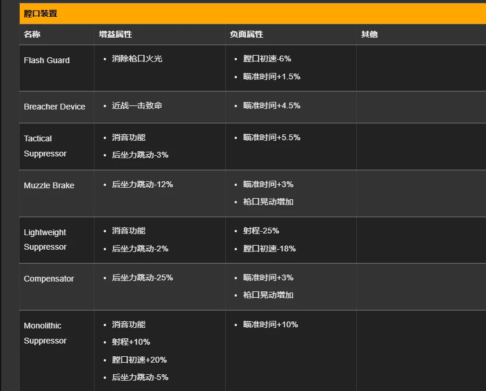Click the Monolithic Suppressor name cell
Image resolution: width=486 pixels, height=391 pixels.
tap(45, 333)
